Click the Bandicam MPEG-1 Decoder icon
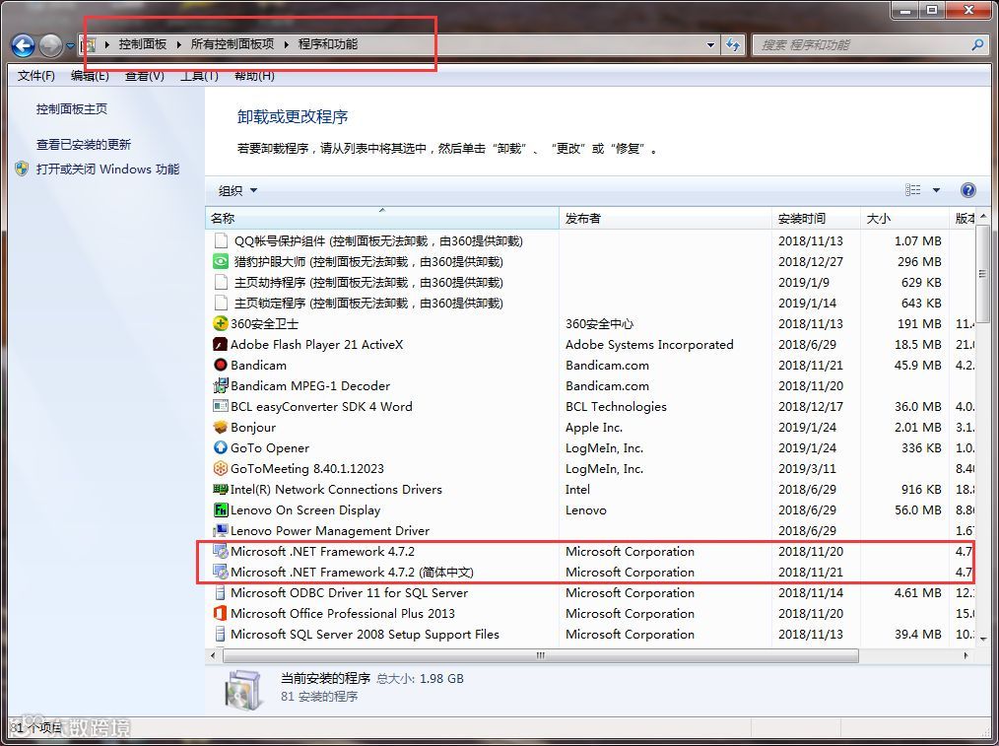Image resolution: width=999 pixels, height=746 pixels. (221, 385)
